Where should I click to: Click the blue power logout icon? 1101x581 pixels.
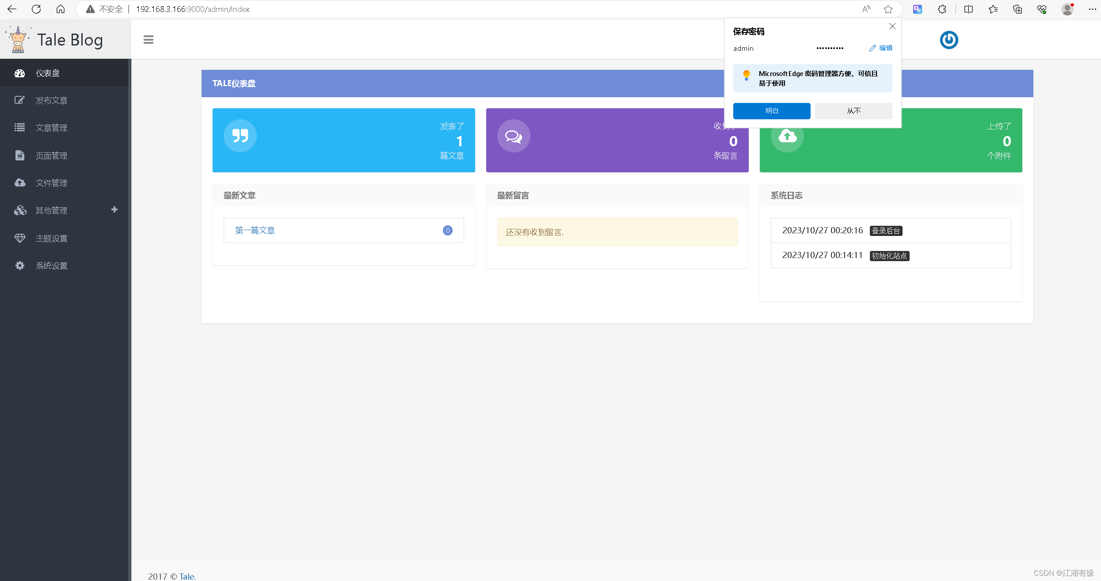pos(949,40)
